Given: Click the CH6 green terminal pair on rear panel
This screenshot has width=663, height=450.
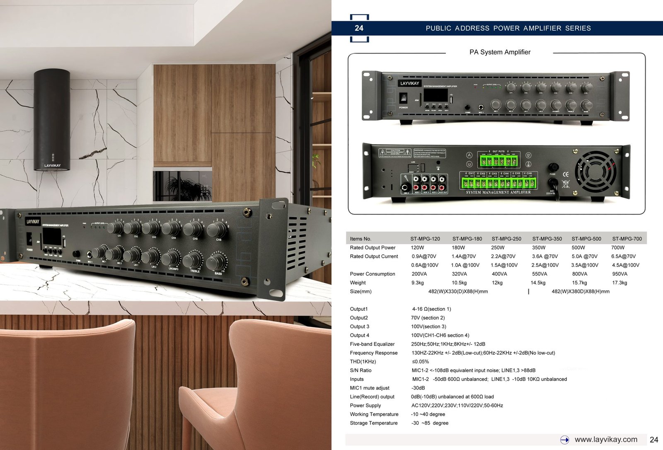Looking at the screenshot, I should [x=530, y=183].
